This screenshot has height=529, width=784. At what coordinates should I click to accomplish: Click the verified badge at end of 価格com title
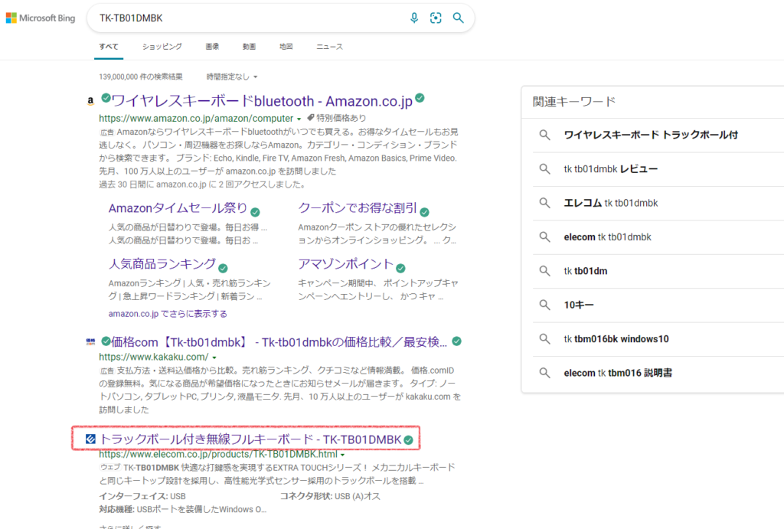(x=456, y=341)
